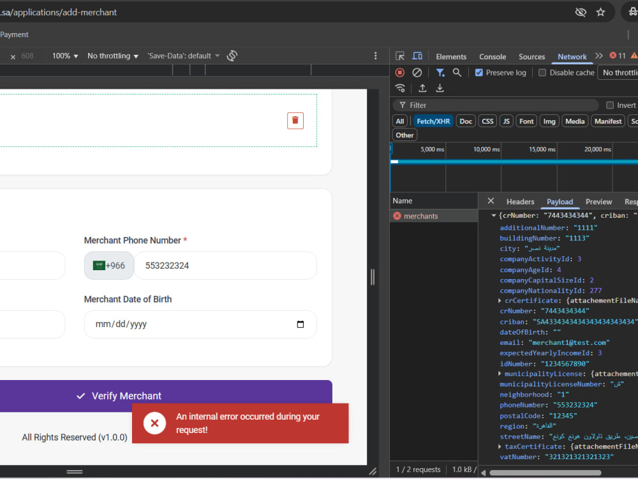Screen dimensions: 638x479
Task: Open the Save-Data default dropdown
Action: point(183,56)
